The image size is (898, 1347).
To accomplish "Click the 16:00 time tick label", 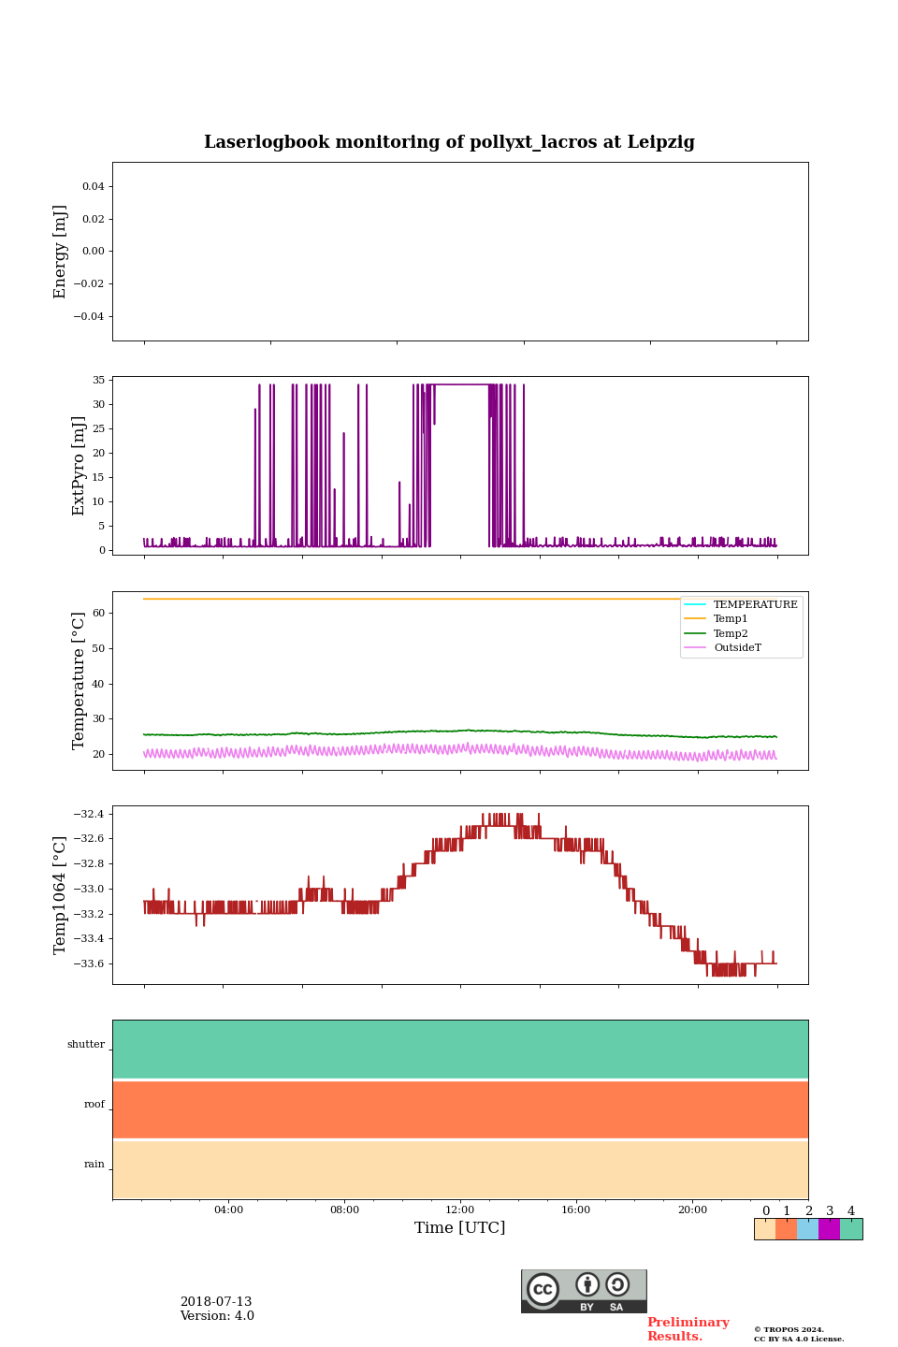I will (576, 1209).
